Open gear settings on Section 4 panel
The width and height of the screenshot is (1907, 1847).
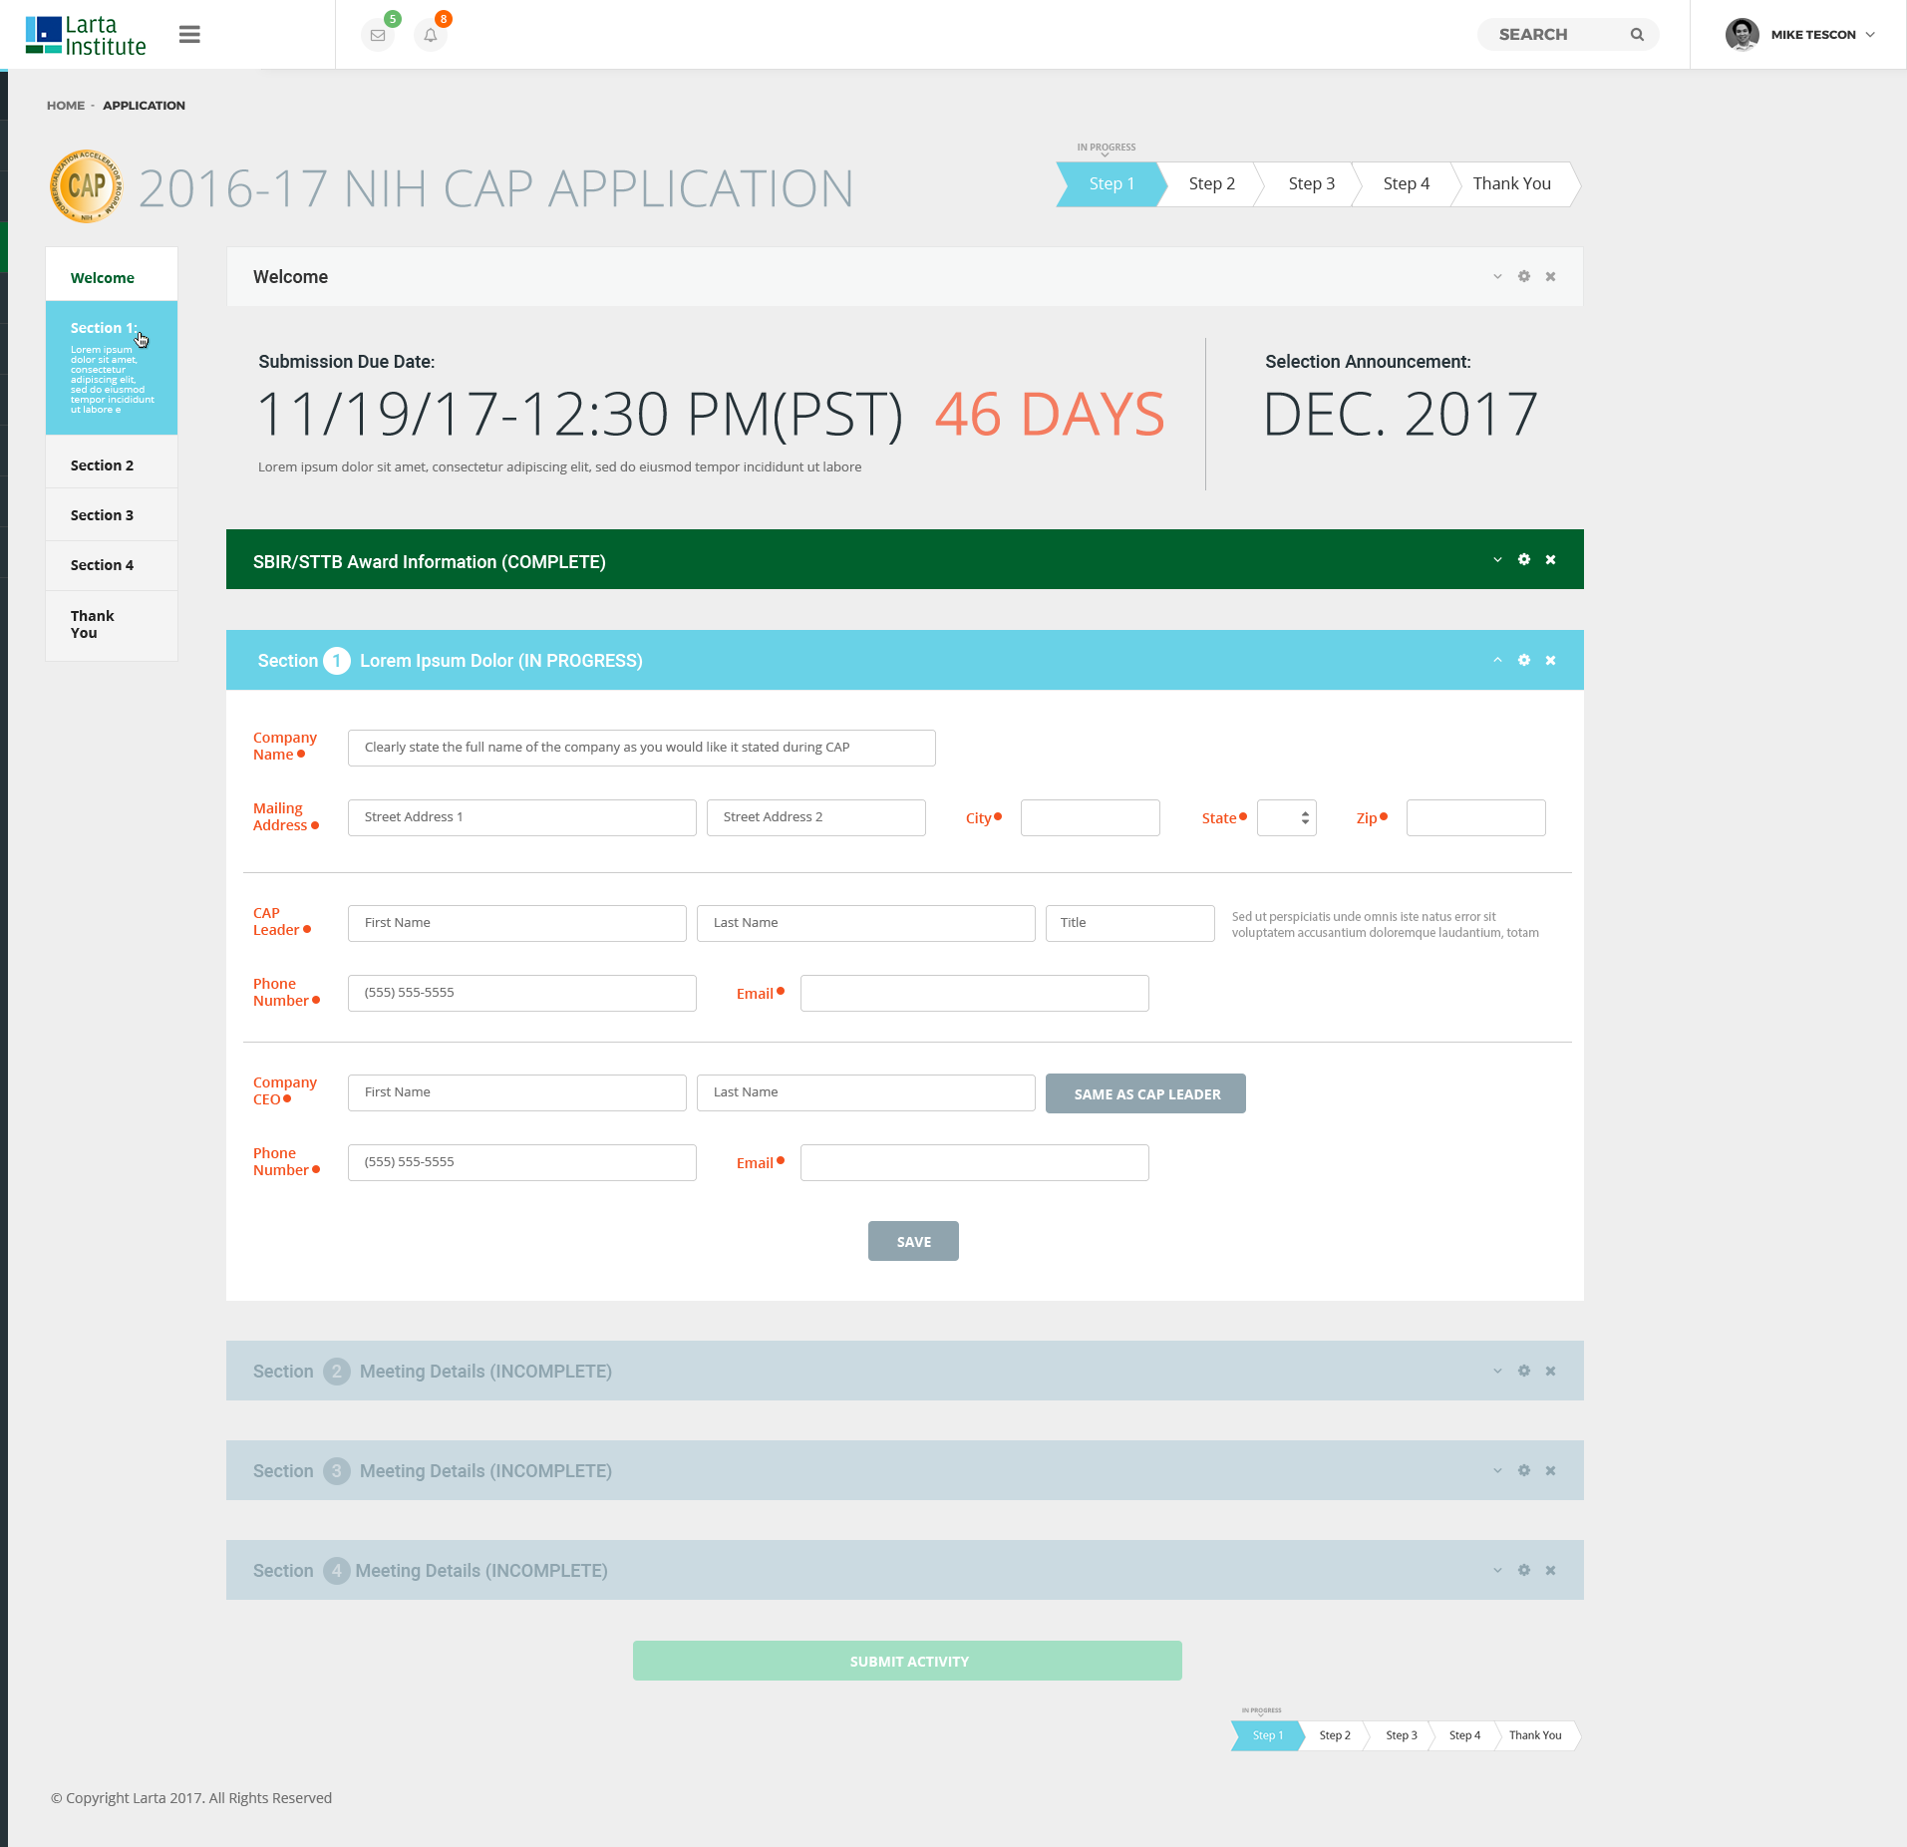[1524, 1570]
